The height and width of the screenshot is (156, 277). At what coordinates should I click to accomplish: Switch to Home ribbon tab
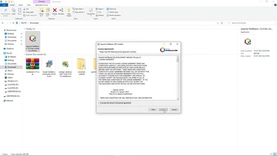[12, 5]
